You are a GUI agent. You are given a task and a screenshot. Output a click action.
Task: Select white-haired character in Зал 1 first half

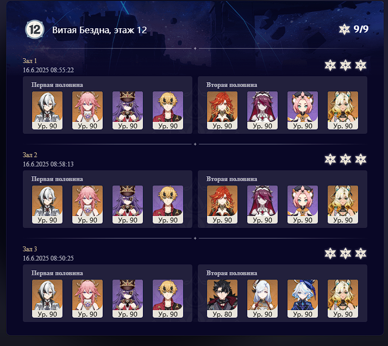[47, 110]
